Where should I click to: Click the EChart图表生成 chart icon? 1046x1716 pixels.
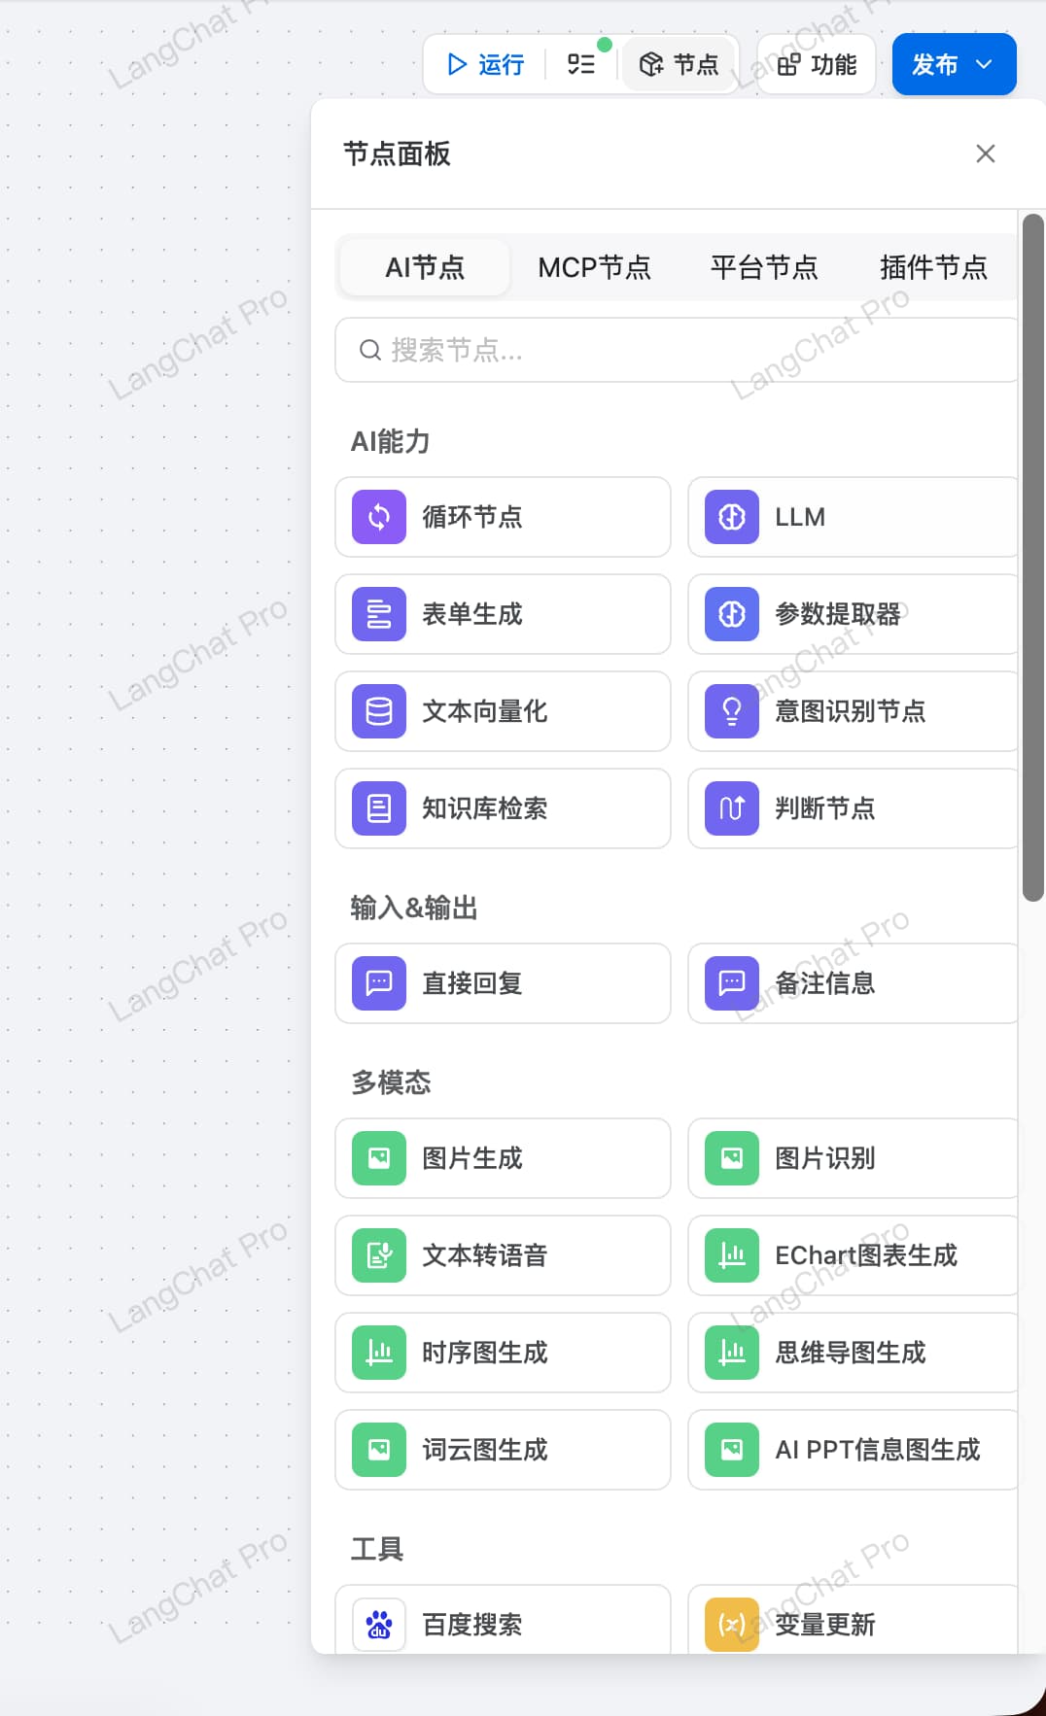(x=732, y=1255)
